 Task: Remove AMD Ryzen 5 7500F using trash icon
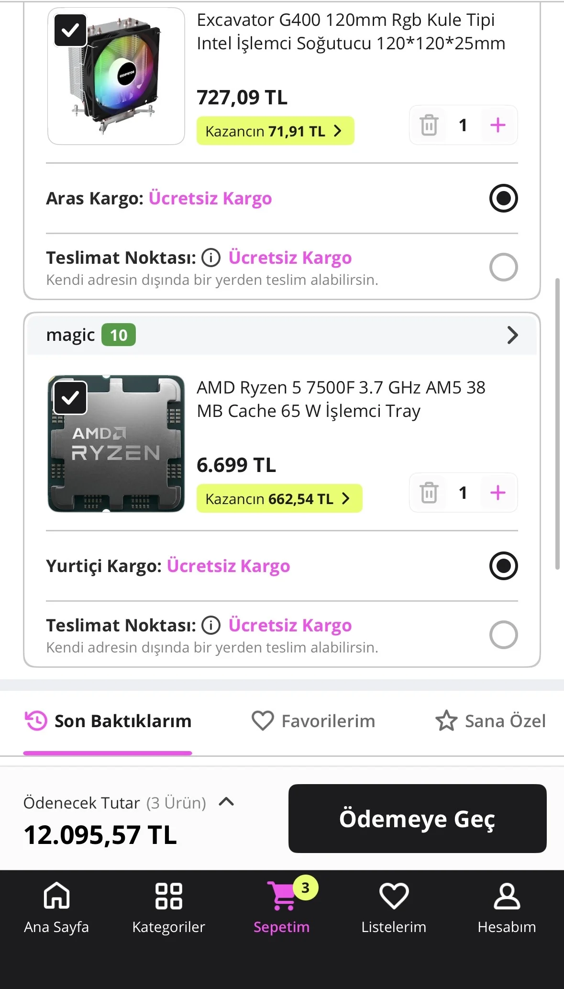[429, 493]
